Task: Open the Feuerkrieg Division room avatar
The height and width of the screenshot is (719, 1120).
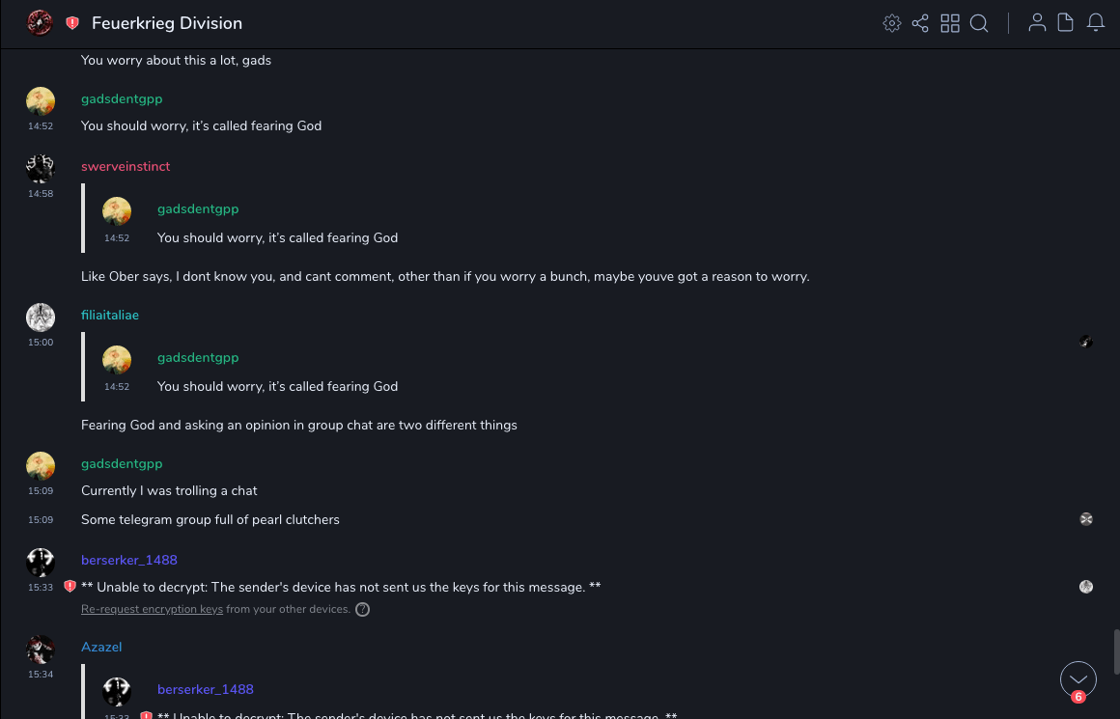Action: click(40, 23)
